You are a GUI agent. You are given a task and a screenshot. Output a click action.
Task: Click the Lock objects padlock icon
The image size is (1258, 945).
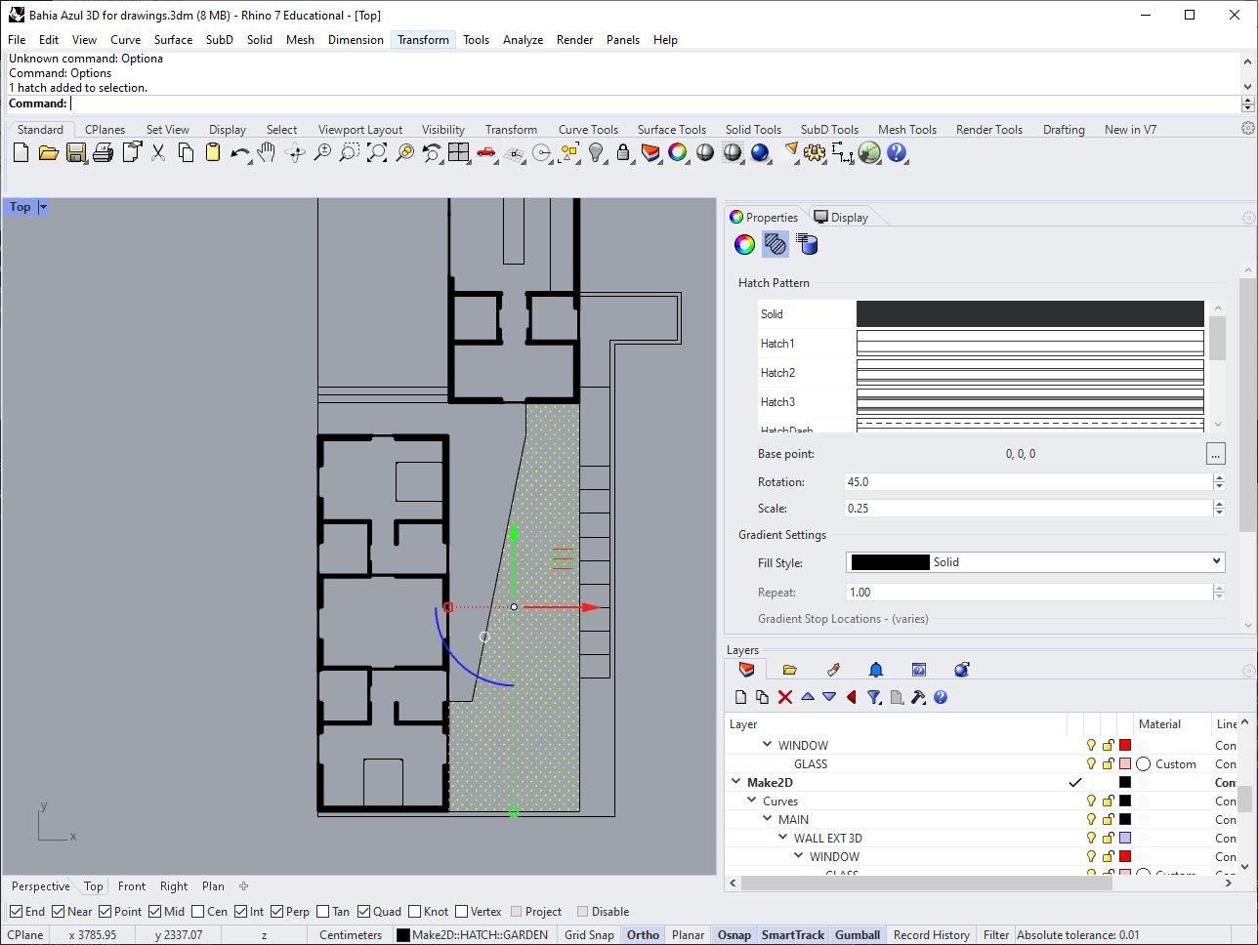pyautogui.click(x=623, y=152)
